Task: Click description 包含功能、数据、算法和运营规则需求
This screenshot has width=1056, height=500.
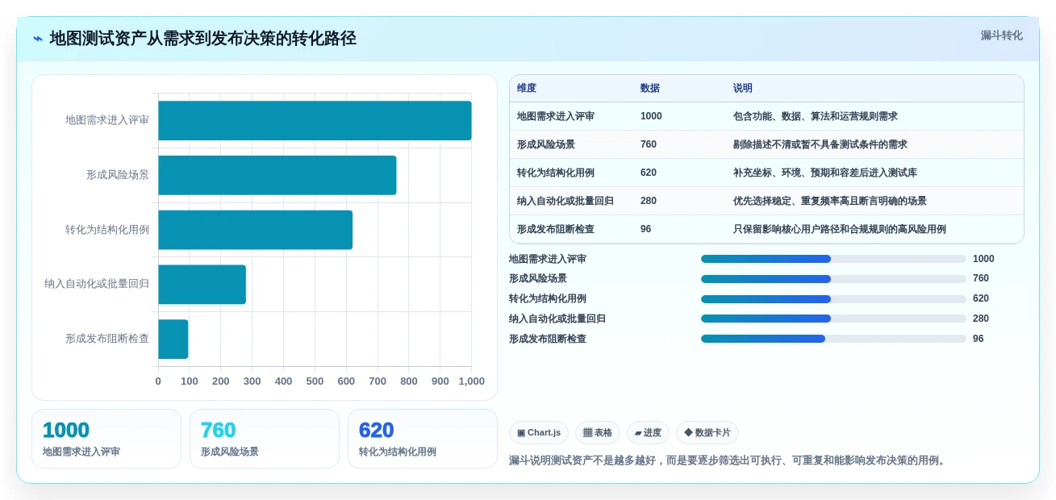Action: click(816, 116)
